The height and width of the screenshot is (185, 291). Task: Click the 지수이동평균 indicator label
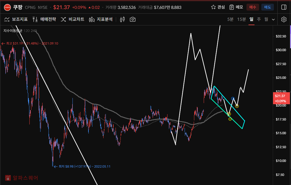[x=13, y=31]
